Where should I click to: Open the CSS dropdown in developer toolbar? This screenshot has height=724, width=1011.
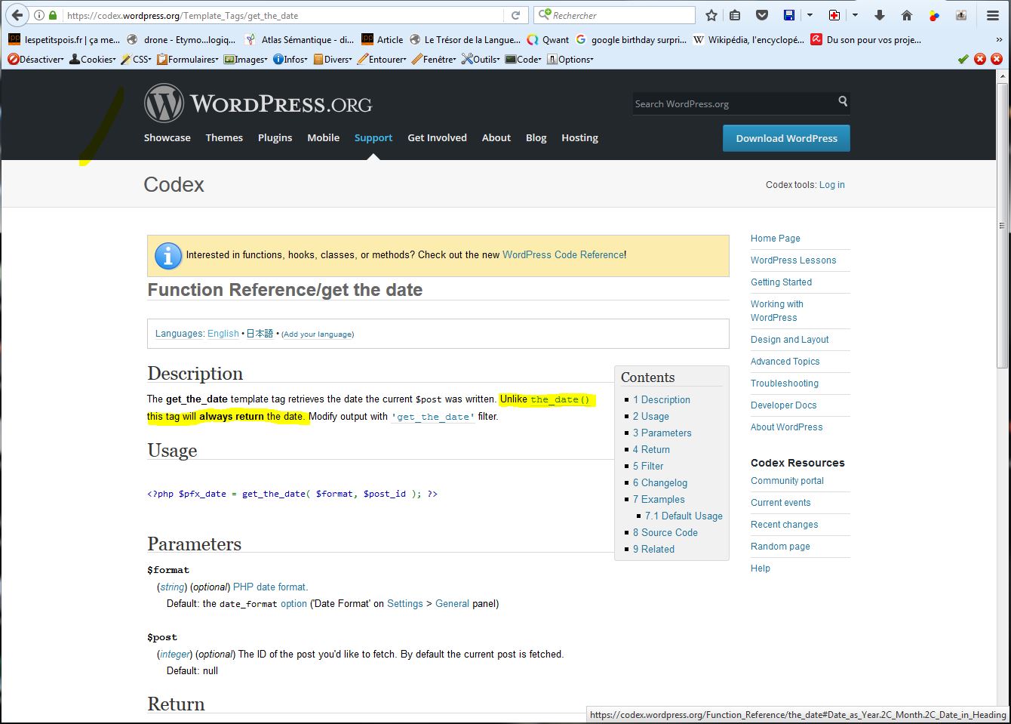click(x=137, y=59)
